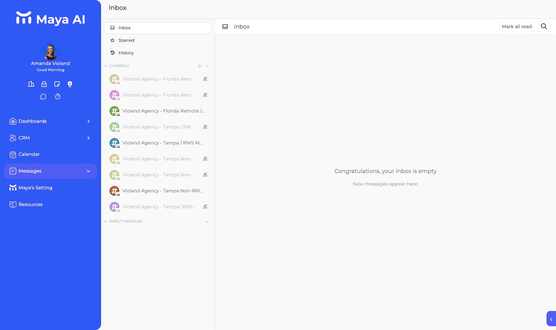Viewport: 556px width, 330px height.
Task: Click the brown hashtag avatar of Tampa Non-RM... channel
Action: tap(114, 191)
